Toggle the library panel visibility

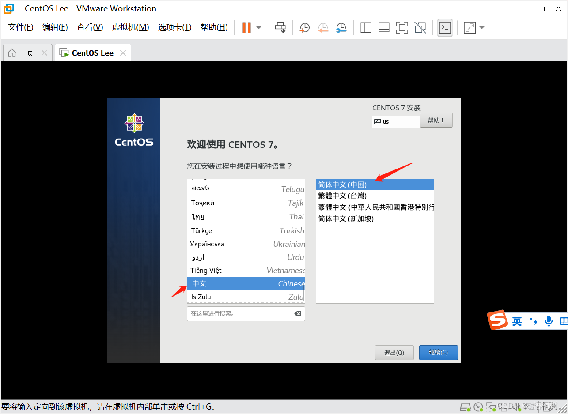coord(366,27)
